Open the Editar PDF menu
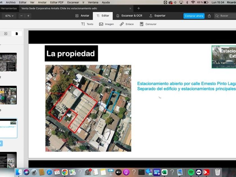236x177 pixels. point(57,3)
